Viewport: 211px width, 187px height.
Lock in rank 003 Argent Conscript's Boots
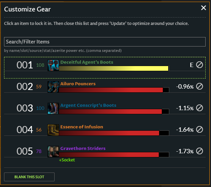tap(105, 108)
